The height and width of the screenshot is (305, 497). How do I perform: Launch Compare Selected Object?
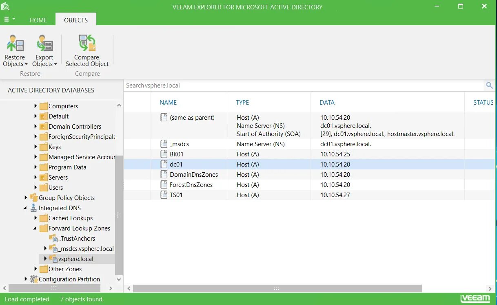click(x=87, y=51)
